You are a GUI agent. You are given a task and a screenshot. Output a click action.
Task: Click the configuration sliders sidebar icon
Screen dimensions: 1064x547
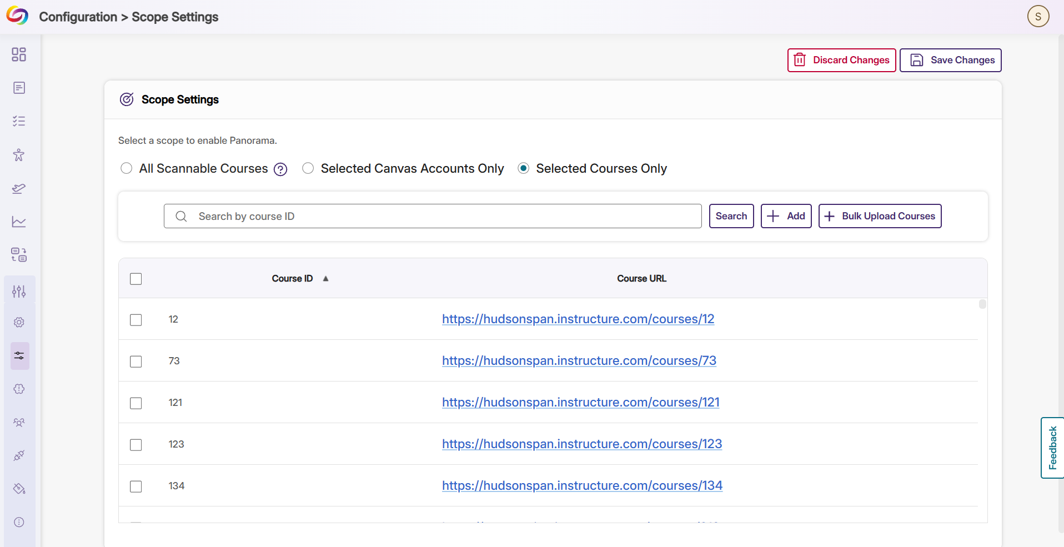19,291
